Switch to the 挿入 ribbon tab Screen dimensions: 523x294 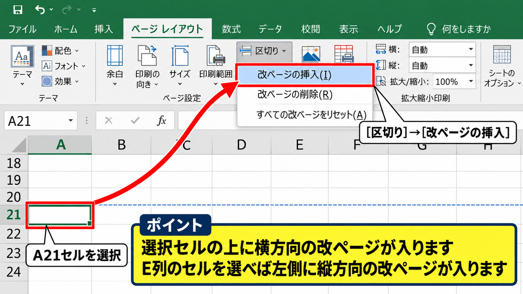(x=104, y=29)
